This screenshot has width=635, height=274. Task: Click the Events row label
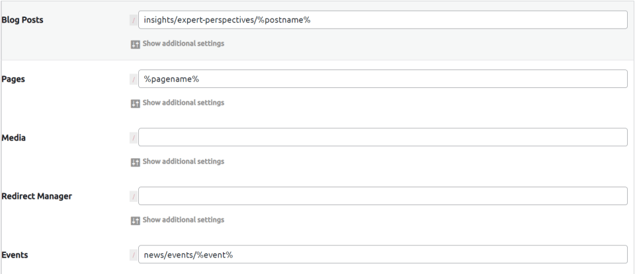tap(15, 254)
